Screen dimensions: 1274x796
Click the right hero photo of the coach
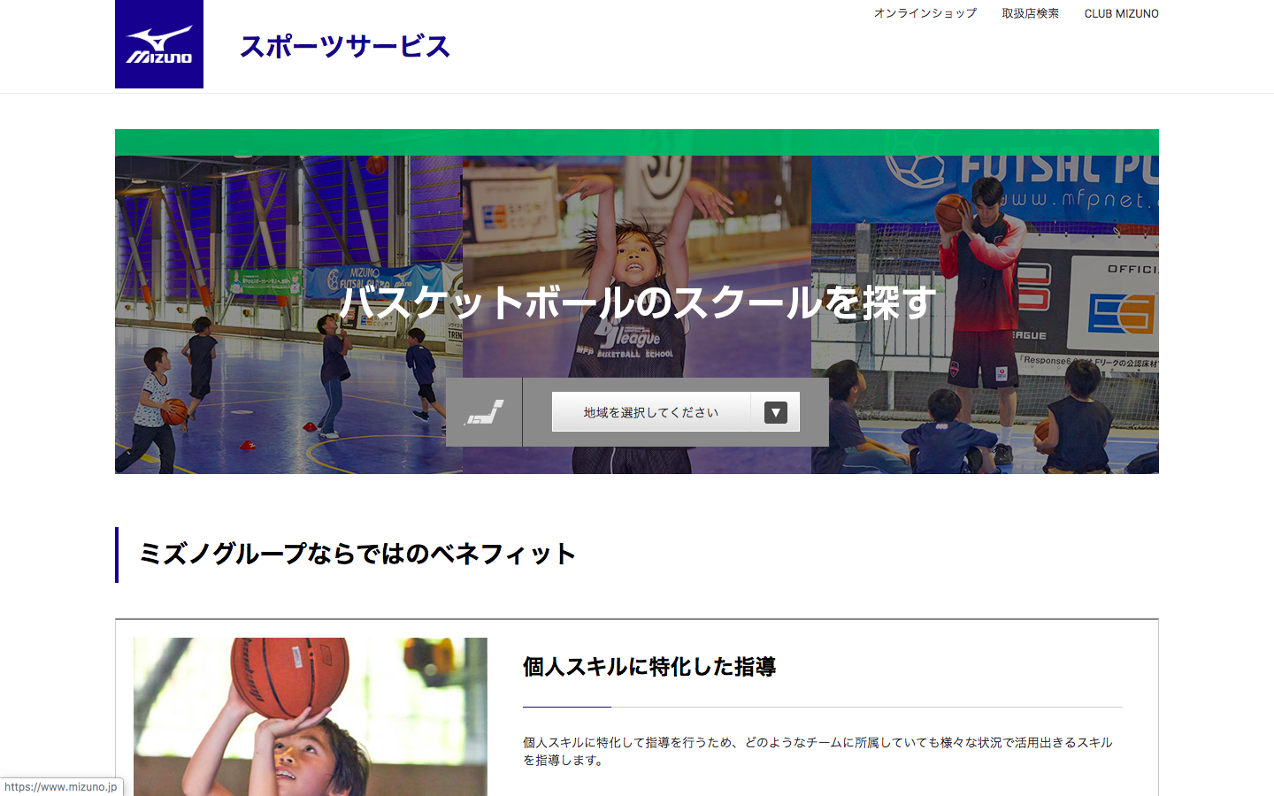(984, 265)
